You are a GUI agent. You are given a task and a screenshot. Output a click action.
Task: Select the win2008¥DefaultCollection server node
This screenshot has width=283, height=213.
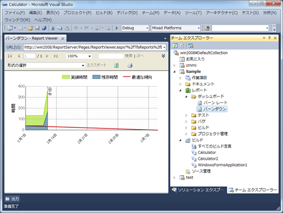click(x=204, y=53)
